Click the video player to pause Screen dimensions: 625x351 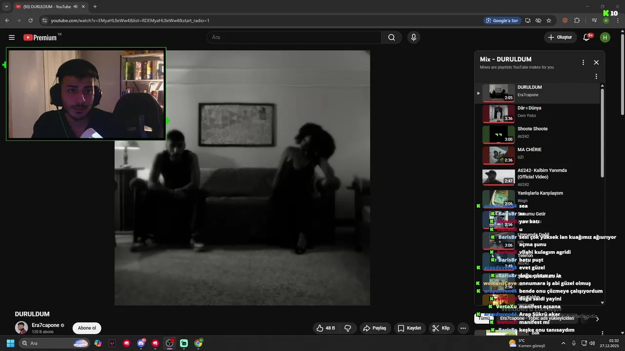(x=242, y=178)
